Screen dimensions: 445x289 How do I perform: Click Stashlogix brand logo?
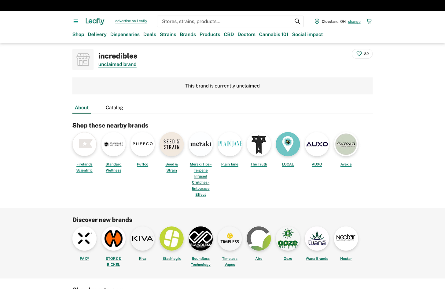coord(172,238)
